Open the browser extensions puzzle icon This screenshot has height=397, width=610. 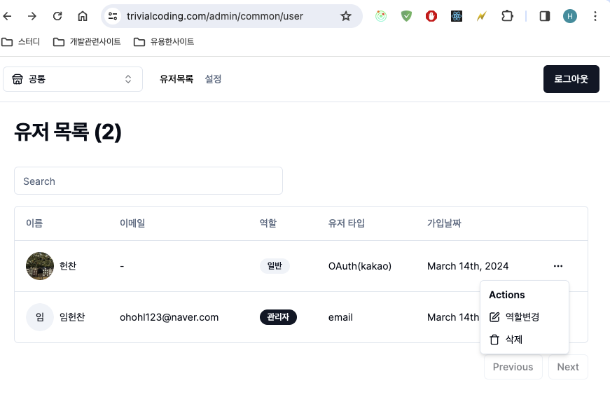pyautogui.click(x=508, y=16)
